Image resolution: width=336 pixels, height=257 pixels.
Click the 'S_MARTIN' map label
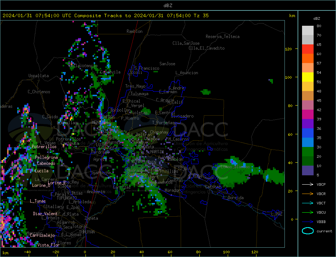click(x=155, y=152)
